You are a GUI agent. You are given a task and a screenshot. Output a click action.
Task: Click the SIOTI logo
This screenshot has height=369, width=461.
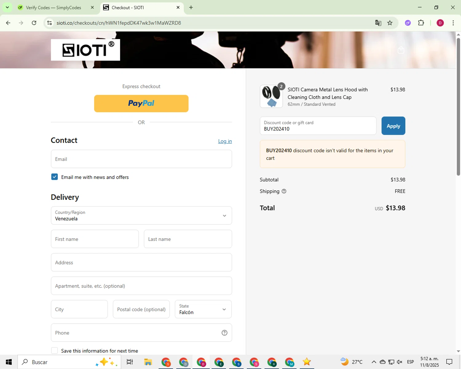point(85,50)
